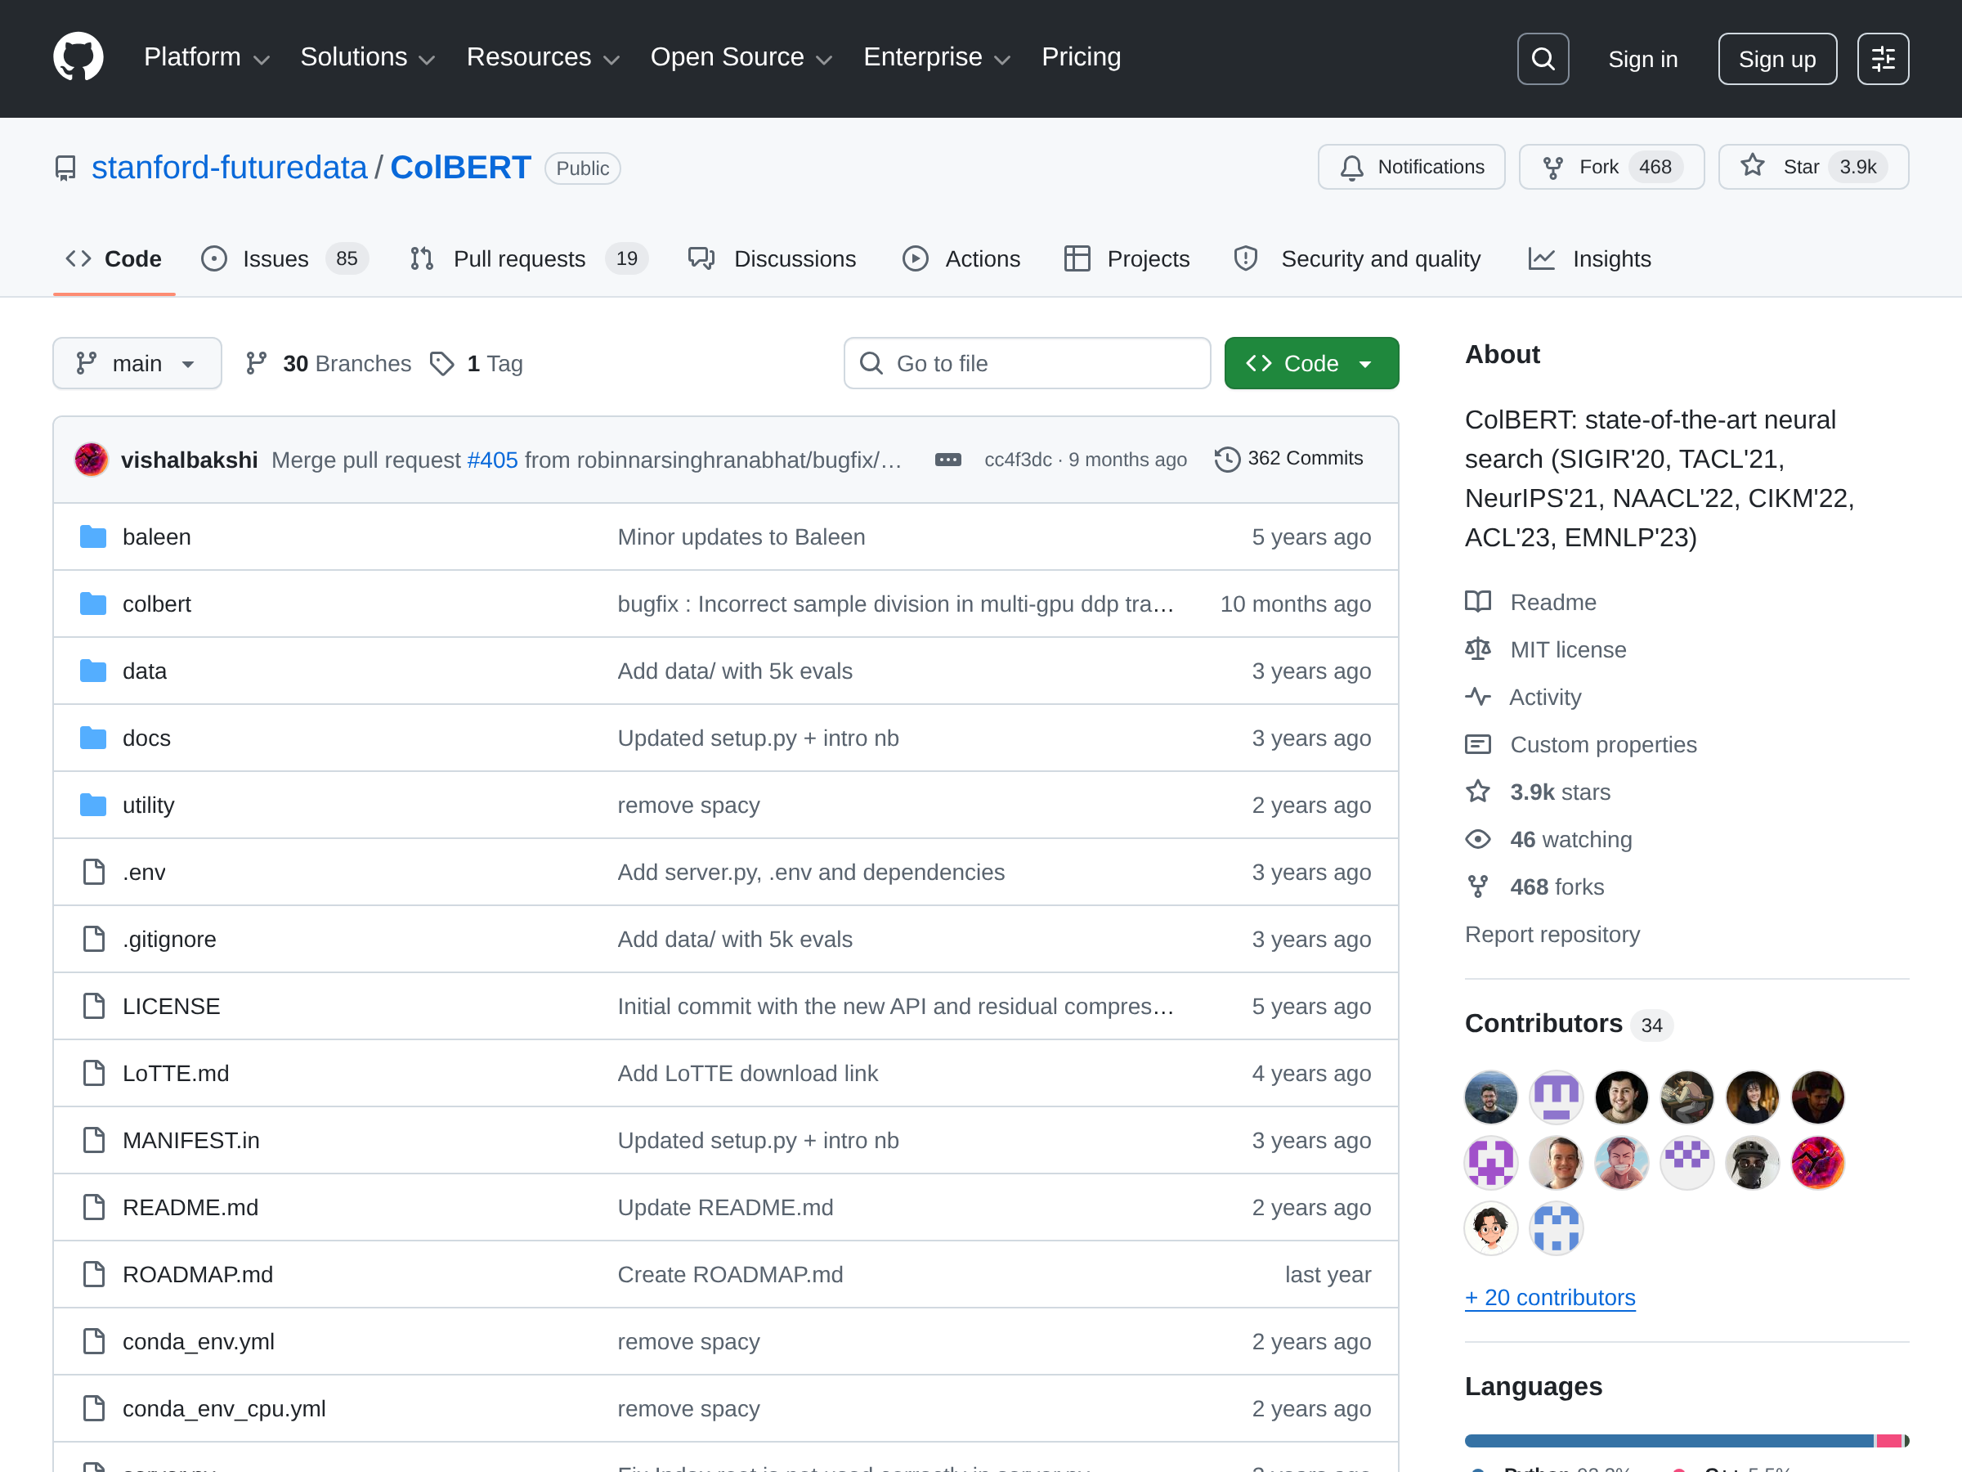Open pull request #405 link

click(x=492, y=460)
